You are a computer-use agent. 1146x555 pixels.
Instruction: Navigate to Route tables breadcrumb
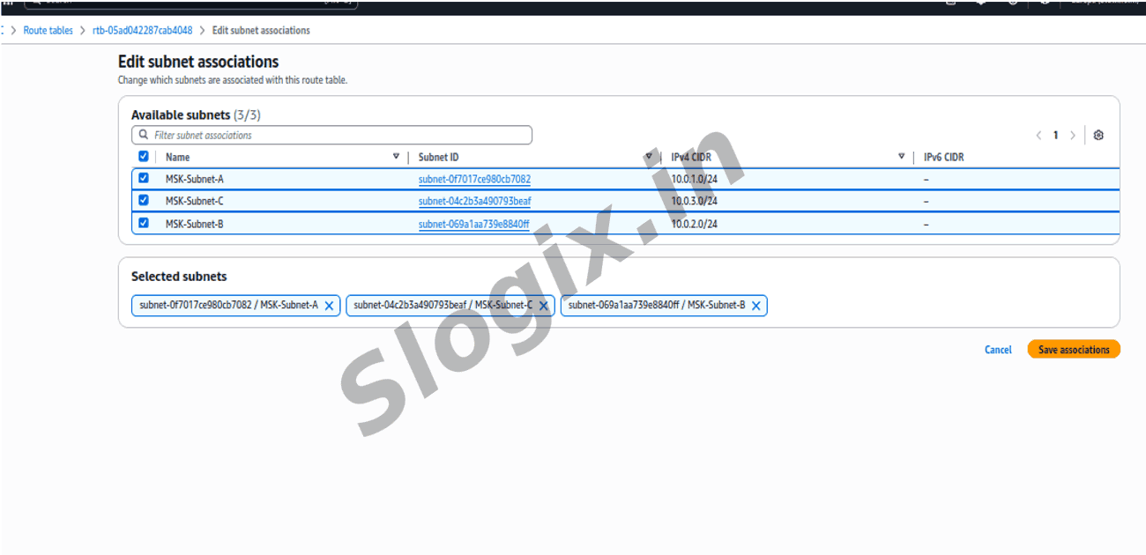(48, 30)
